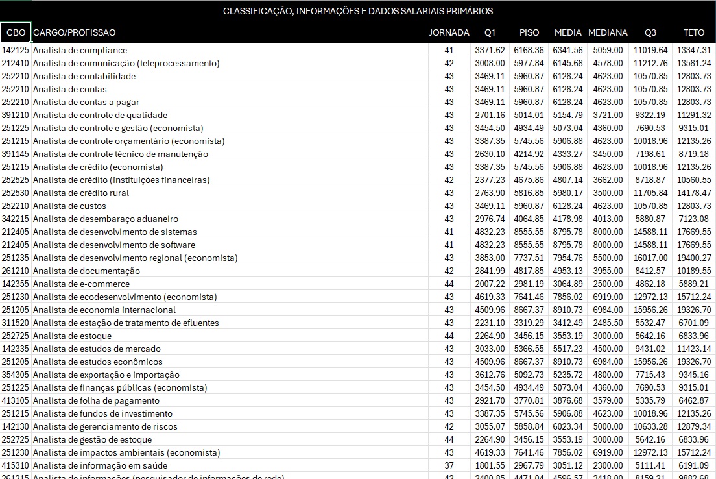Select the PISO column header

529,32
